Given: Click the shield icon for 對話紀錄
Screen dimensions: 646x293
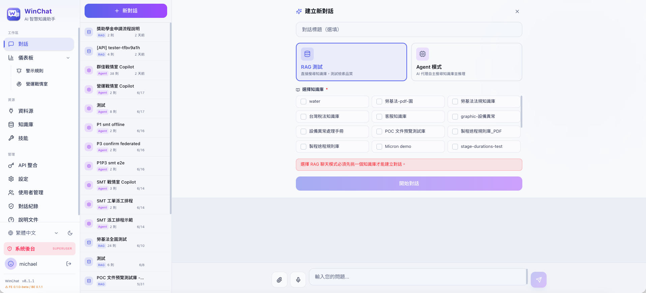Looking at the screenshot, I should (x=11, y=206).
